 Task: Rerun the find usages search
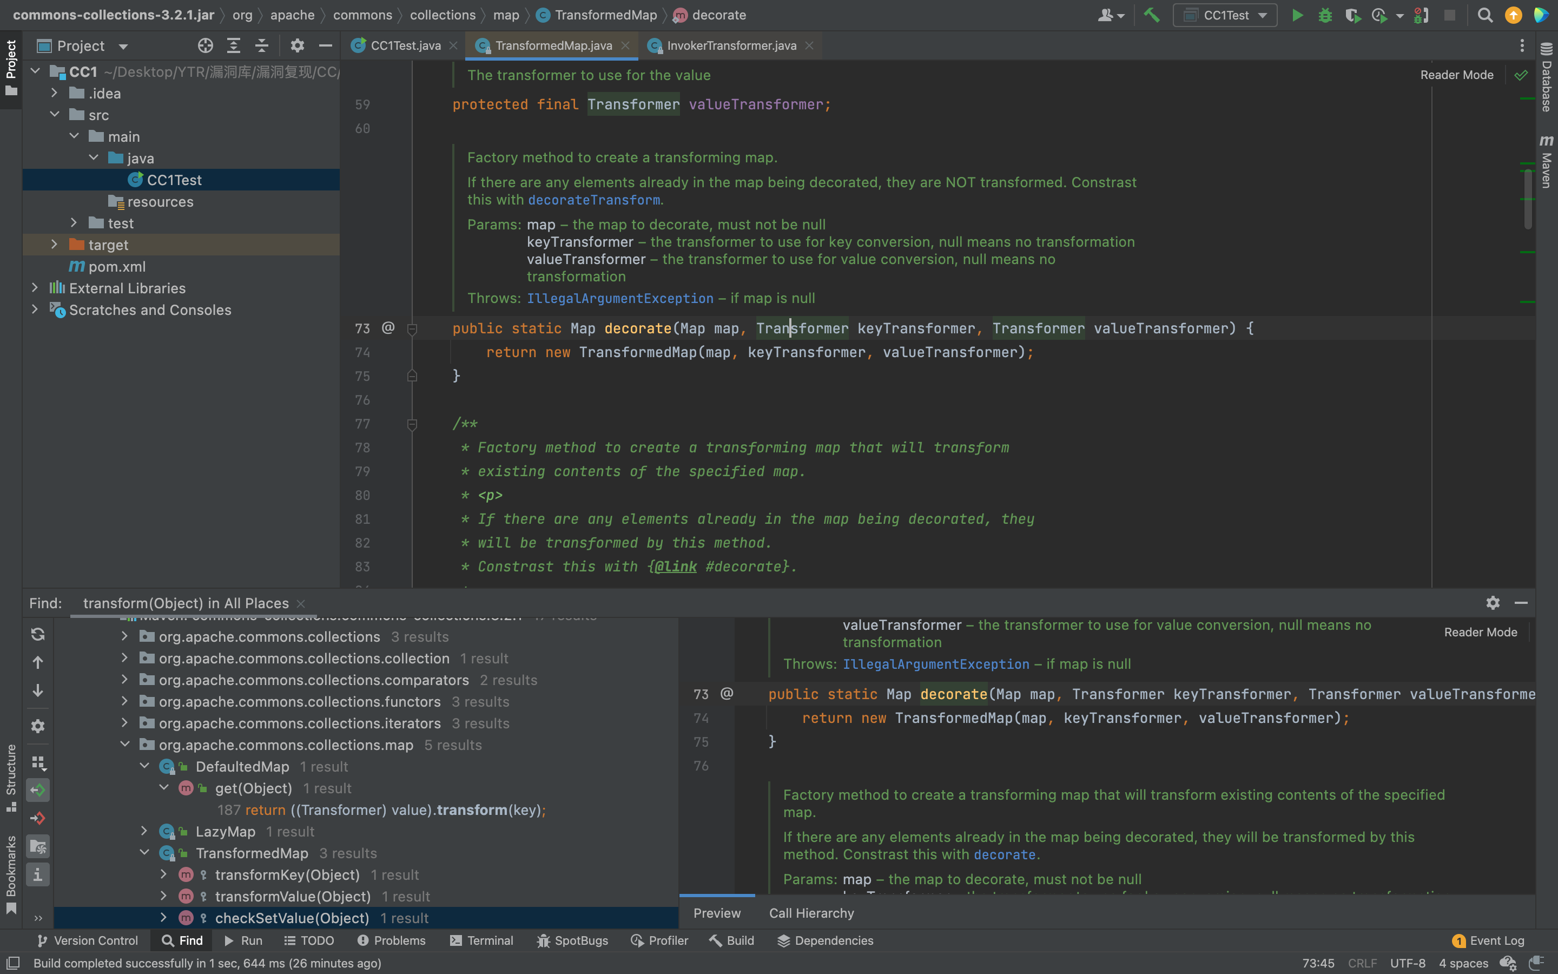click(38, 634)
